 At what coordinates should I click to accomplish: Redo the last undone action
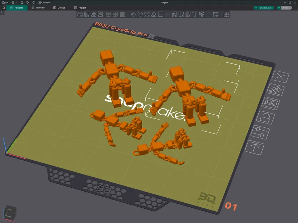pos(34,2)
